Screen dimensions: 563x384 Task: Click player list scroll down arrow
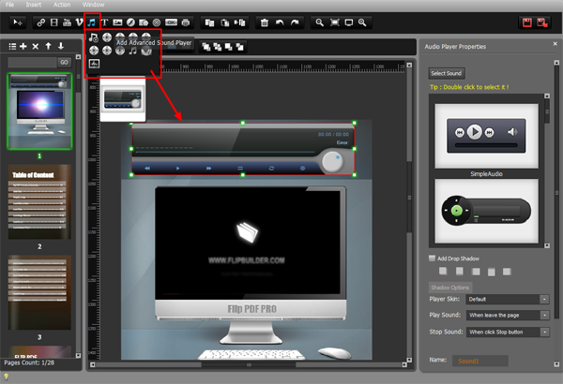click(547, 245)
